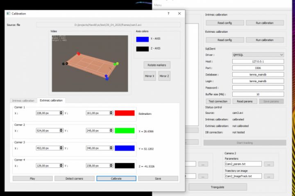
Task: Click Intrinsic calibration Run calibration button
Action: pyautogui.click(x=265, y=23)
